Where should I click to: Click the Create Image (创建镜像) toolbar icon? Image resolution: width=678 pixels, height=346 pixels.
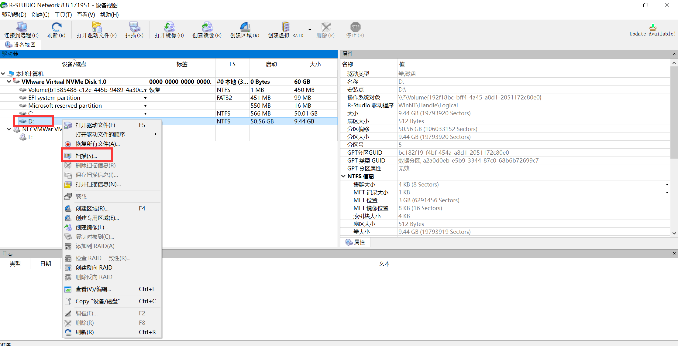coord(207,30)
